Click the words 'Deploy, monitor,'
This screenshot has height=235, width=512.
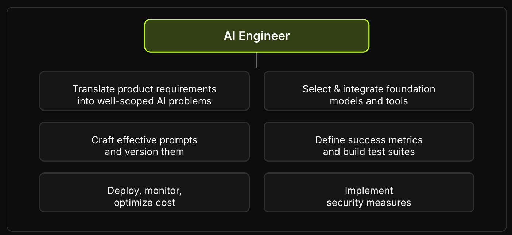[x=144, y=191]
